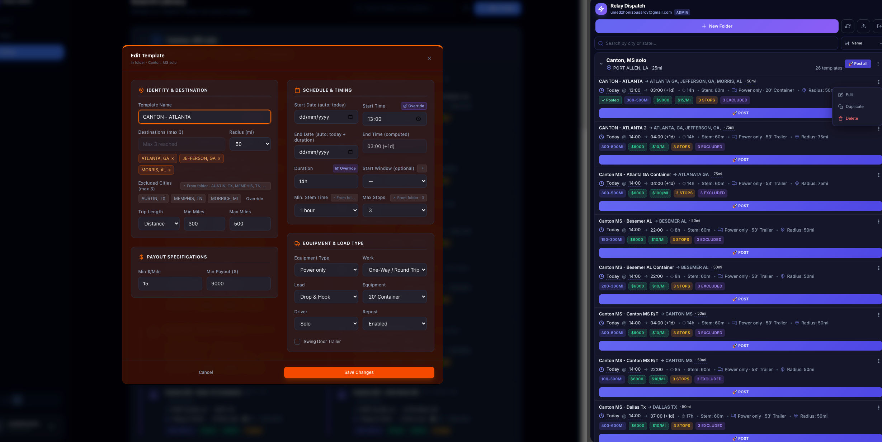
Task: Open the Max Stops dropdown
Action: [x=395, y=210]
